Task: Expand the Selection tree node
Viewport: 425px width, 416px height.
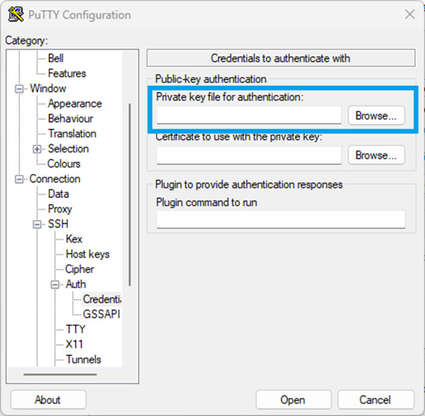Action: pyautogui.click(x=37, y=149)
